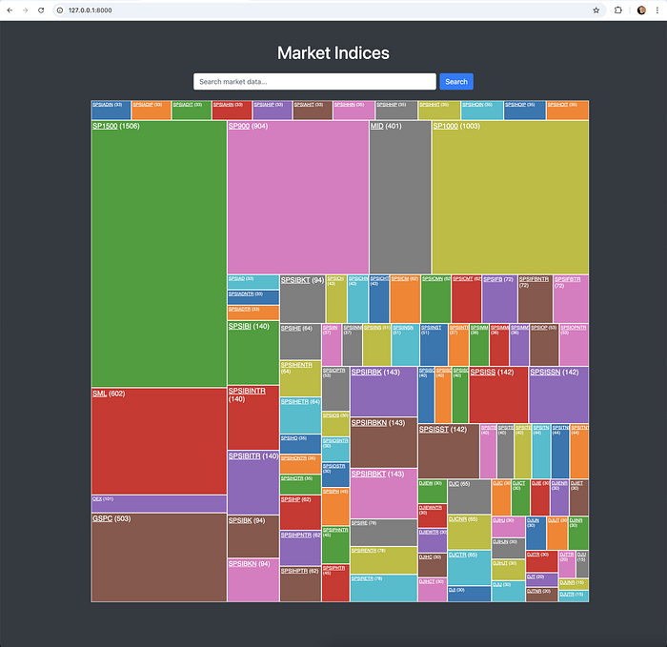Screen dimensions: 667x647
Task: Open the SPSIFBNTR (72) link
Action: coord(534,279)
